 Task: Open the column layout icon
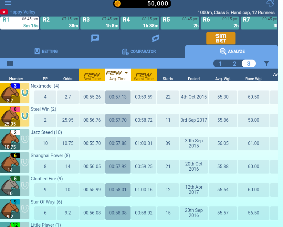click(x=10, y=63)
